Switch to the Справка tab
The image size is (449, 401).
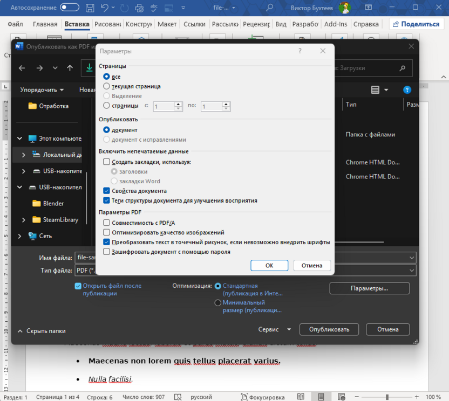(366, 24)
